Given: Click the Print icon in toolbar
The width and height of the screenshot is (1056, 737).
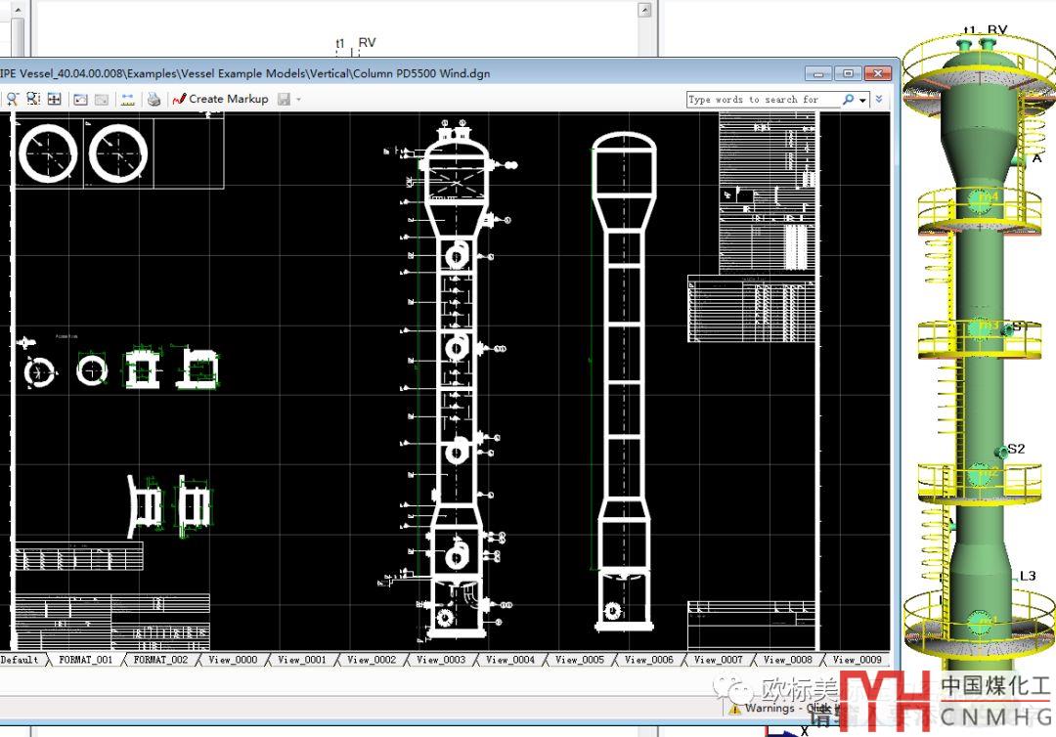Looking at the screenshot, I should [x=154, y=99].
